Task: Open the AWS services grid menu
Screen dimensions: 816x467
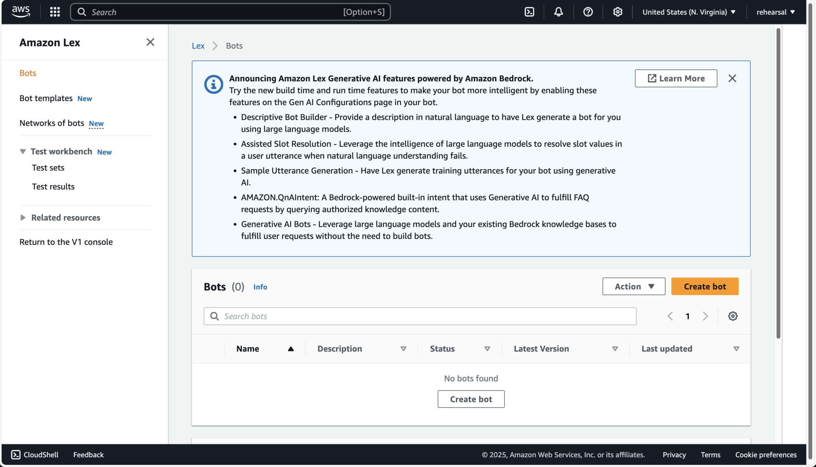Action: (55, 12)
